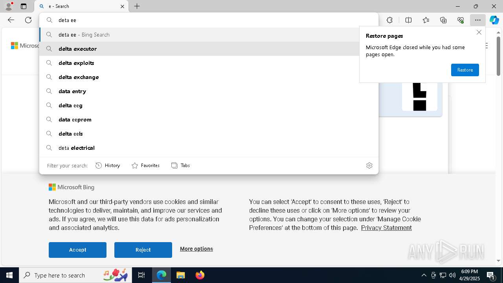Viewport: 503px width, 283px height.
Task: Open a new tab with plus button
Action: point(137,6)
